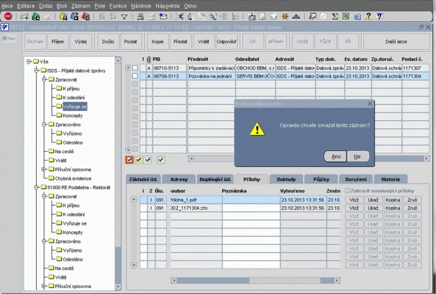
Task: Click the green Excel export icon
Action: (x=346, y=17)
